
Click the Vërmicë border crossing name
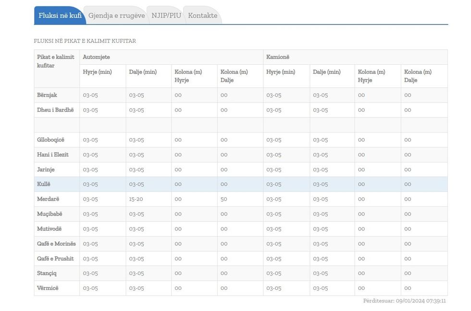coord(47,288)
